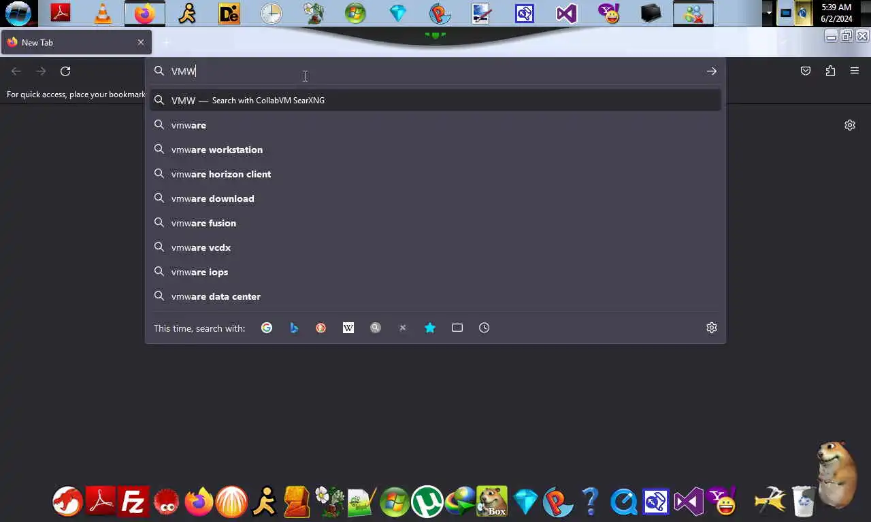Viewport: 871px width, 522px height.
Task: Click the hamster desktop pet
Action: (x=836, y=474)
